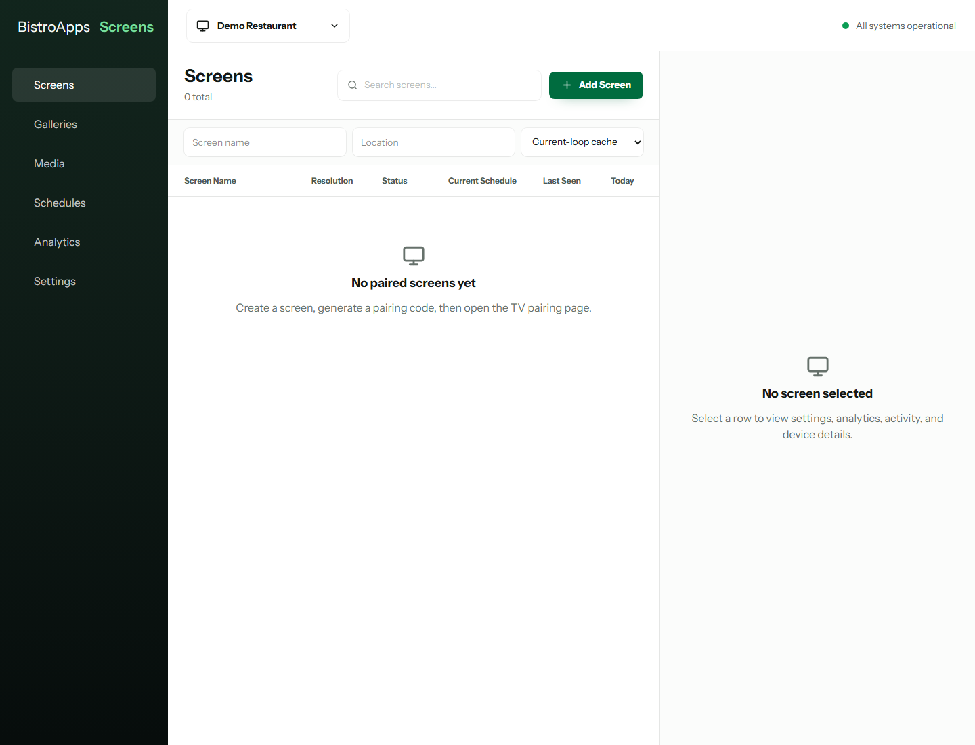This screenshot has width=975, height=745.
Task: Click All systems operational status text
Action: click(906, 26)
